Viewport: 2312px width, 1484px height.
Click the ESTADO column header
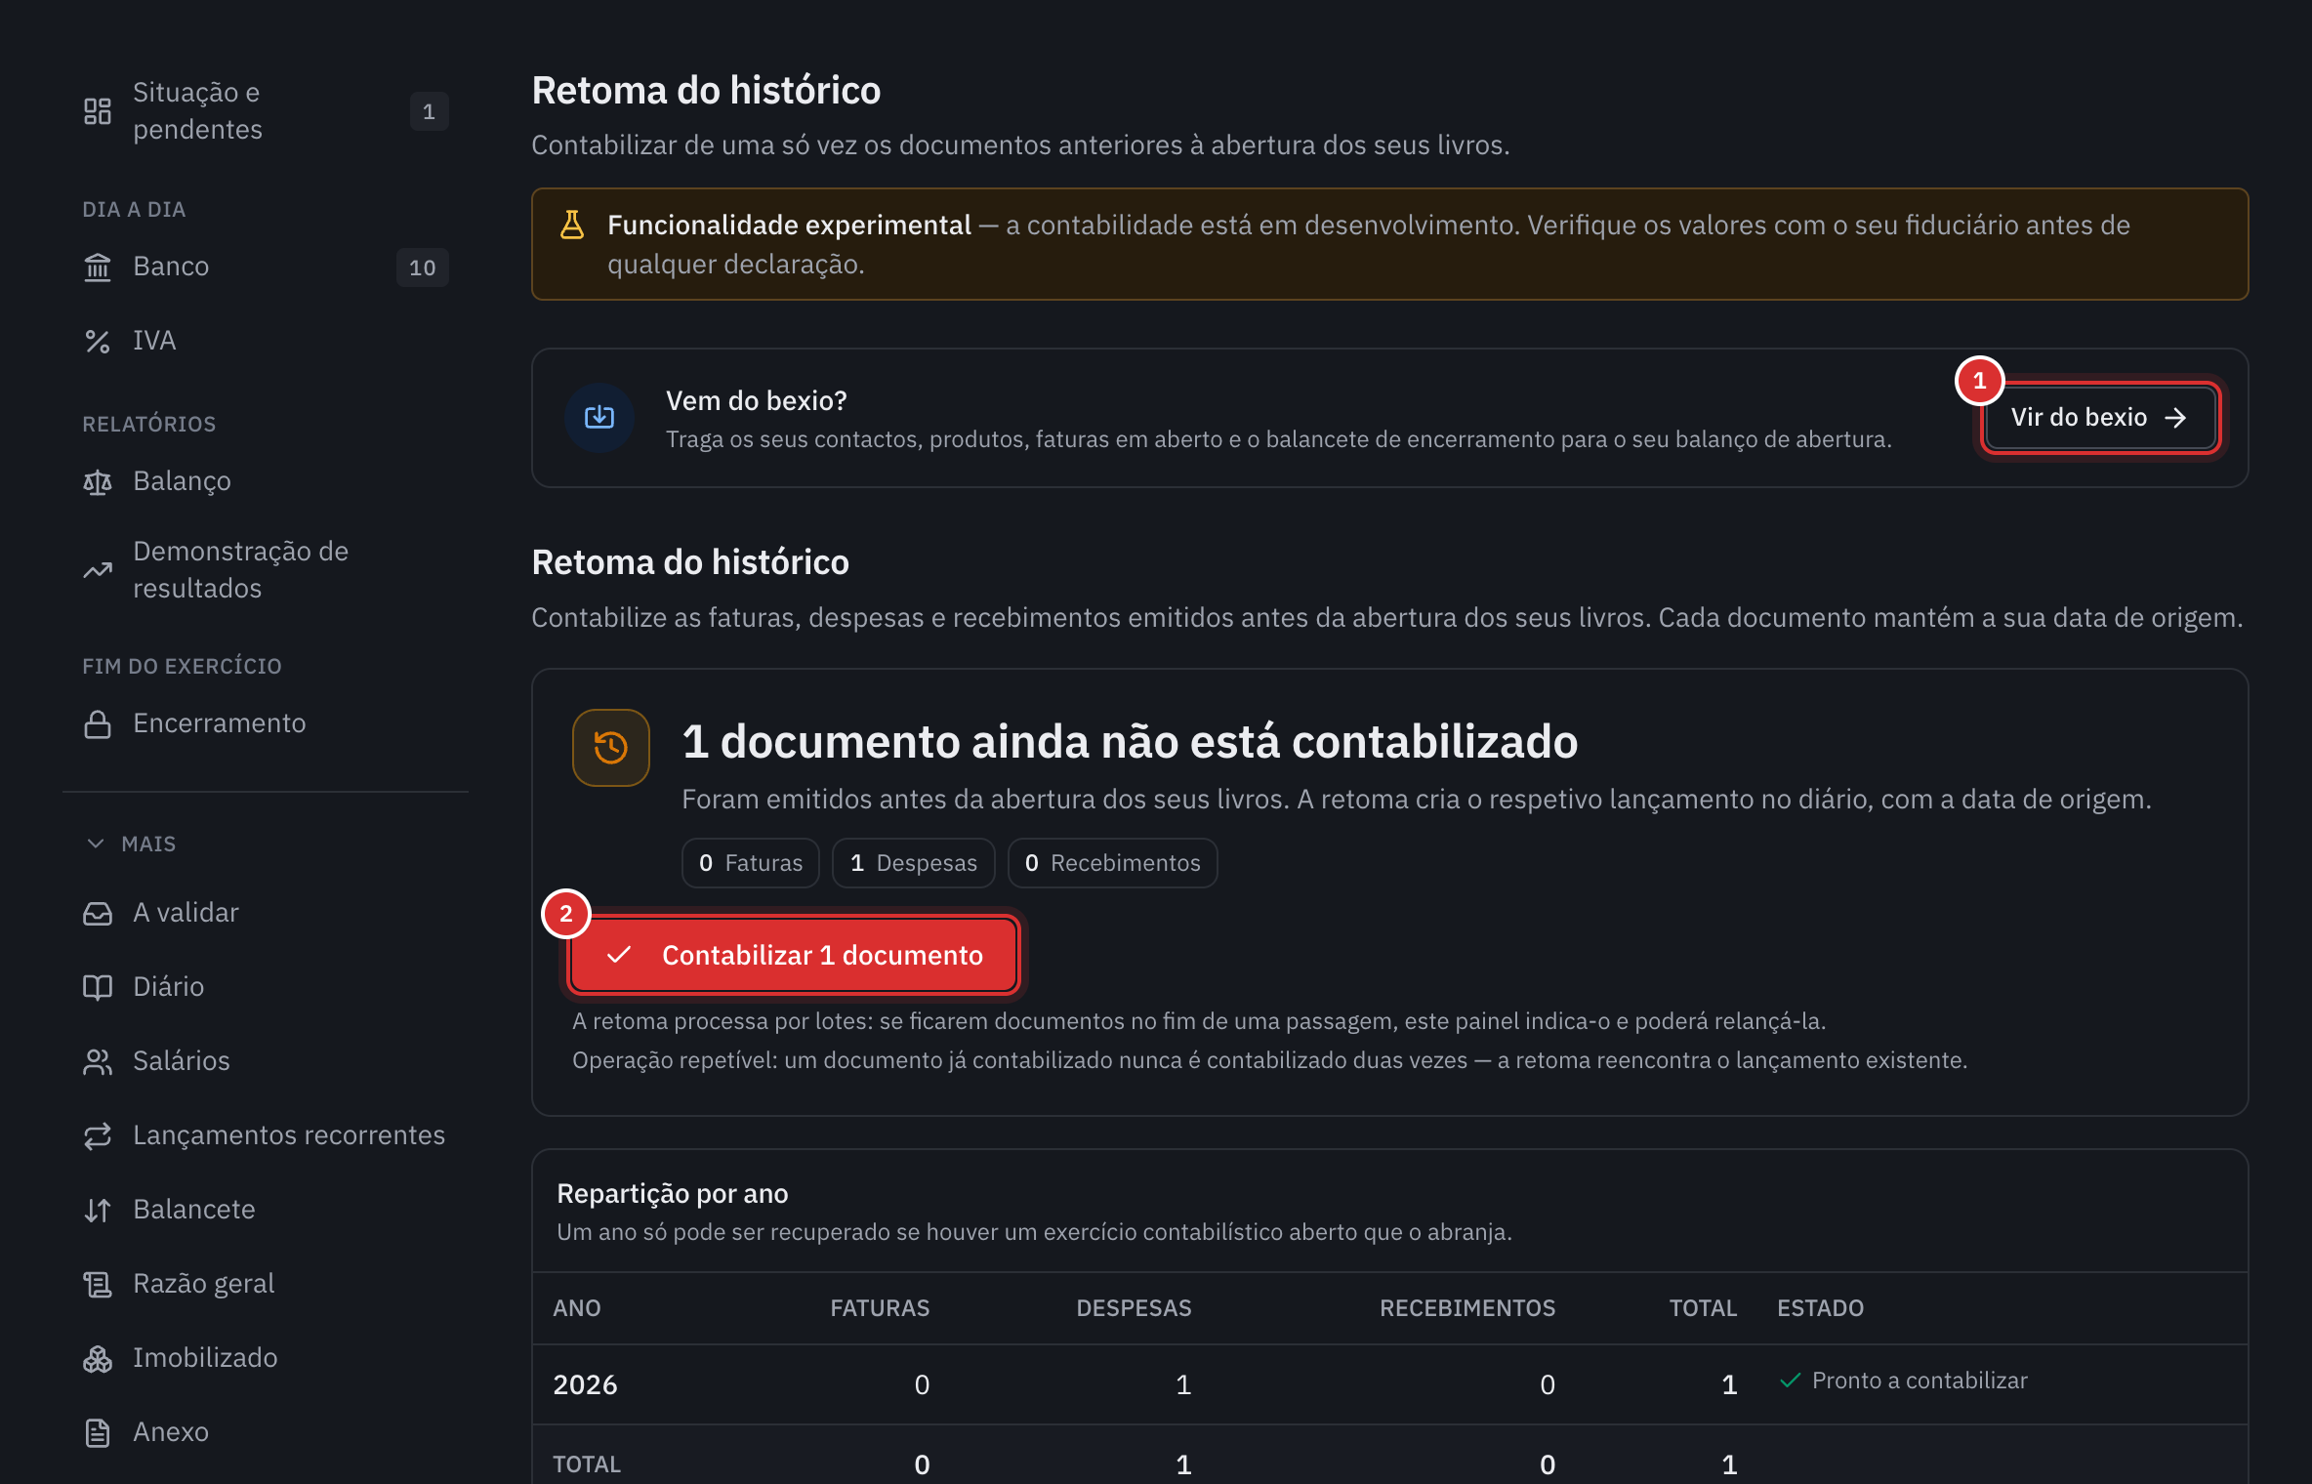pos(1821,1308)
